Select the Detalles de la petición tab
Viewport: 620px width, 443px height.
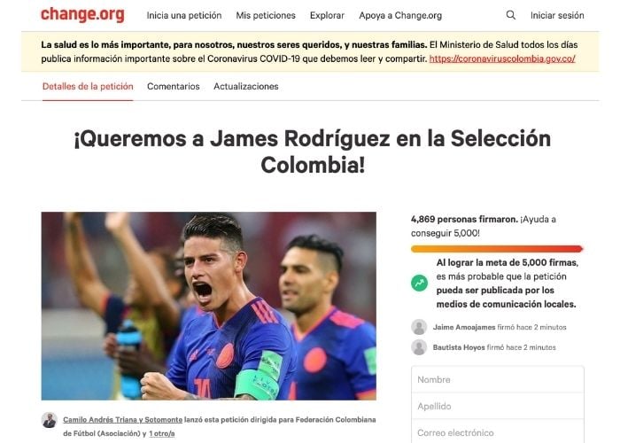tap(88, 86)
